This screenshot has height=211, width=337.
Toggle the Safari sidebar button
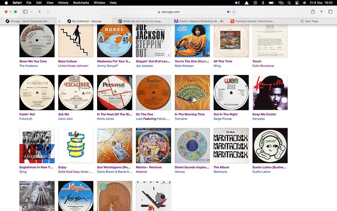(25, 12)
